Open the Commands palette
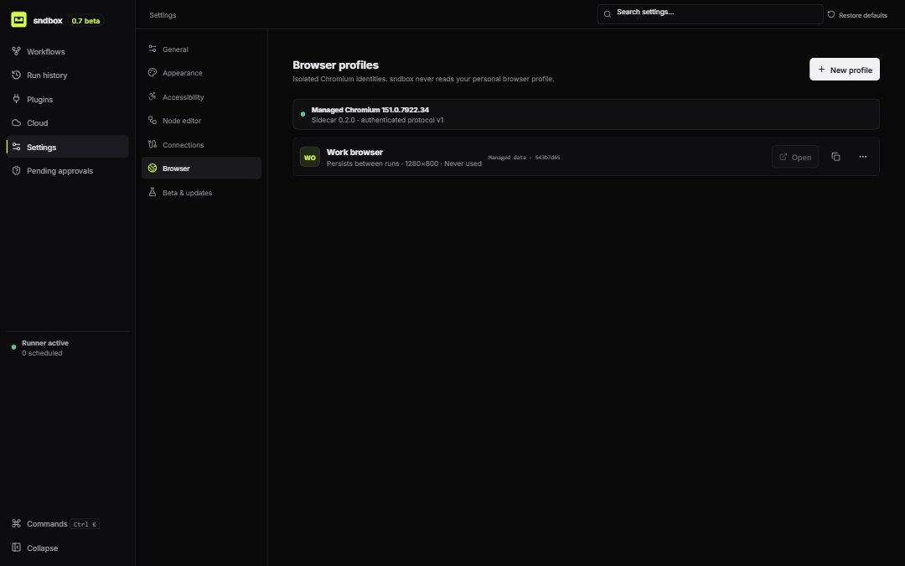Image resolution: width=905 pixels, height=566 pixels. [x=67, y=524]
